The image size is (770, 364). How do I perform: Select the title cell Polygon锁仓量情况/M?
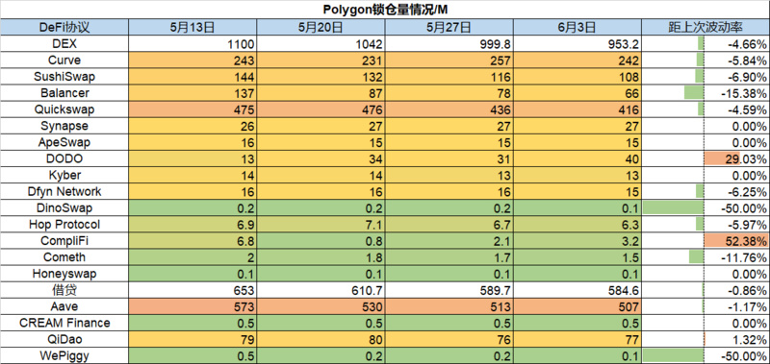coord(385,10)
